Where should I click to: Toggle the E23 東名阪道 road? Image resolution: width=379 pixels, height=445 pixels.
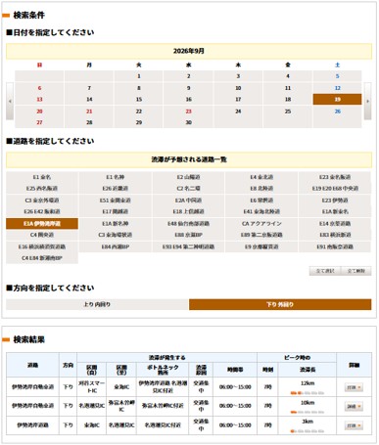coord(335,177)
